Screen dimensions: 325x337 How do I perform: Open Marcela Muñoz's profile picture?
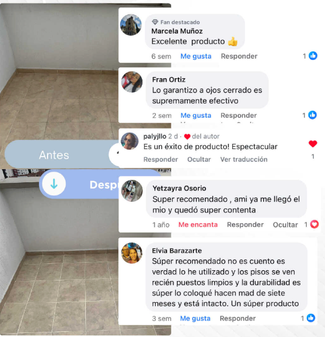[x=131, y=25]
